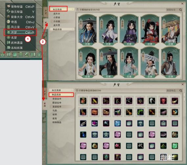Screen dimensions: 187x165
Task: Select 小男孩 filter in the list
Action: [57, 17]
